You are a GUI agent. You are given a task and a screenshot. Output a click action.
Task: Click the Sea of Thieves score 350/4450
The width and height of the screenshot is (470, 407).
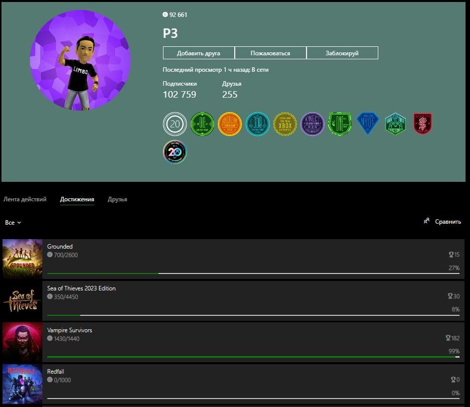[66, 297]
